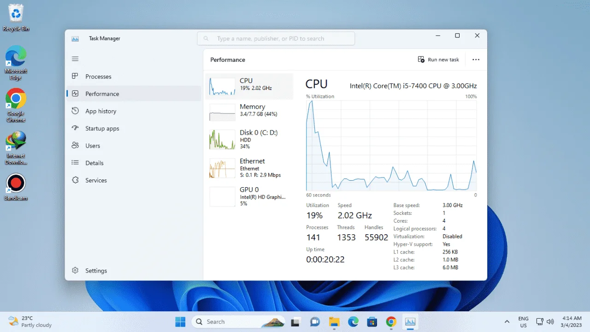Open the three-dot more options menu

click(476, 59)
